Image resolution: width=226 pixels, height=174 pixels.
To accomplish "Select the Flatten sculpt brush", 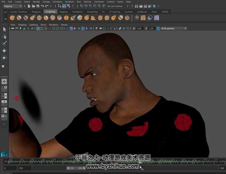I will pyautogui.click(x=46, y=18).
